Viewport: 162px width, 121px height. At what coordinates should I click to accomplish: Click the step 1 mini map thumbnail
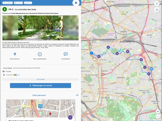41,108
